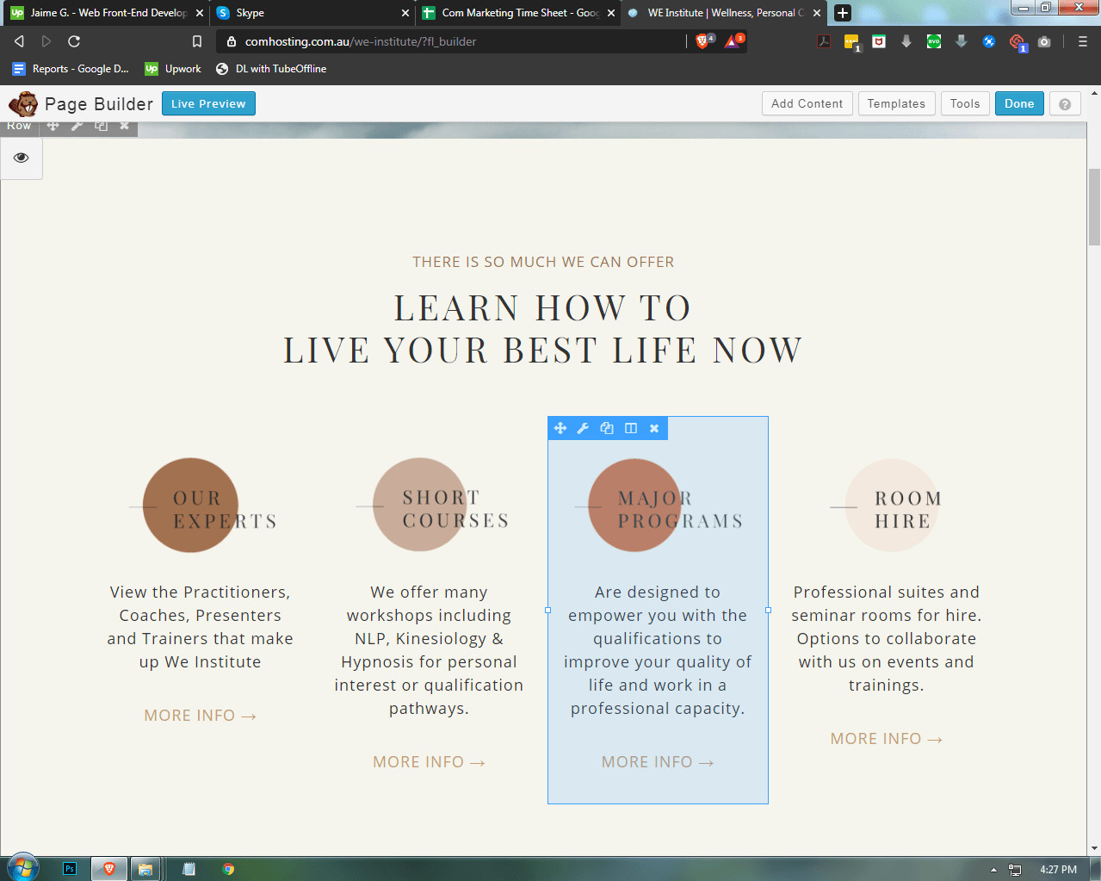Open the browser hamburger menu
Image resolution: width=1101 pixels, height=881 pixels.
pyautogui.click(x=1083, y=41)
